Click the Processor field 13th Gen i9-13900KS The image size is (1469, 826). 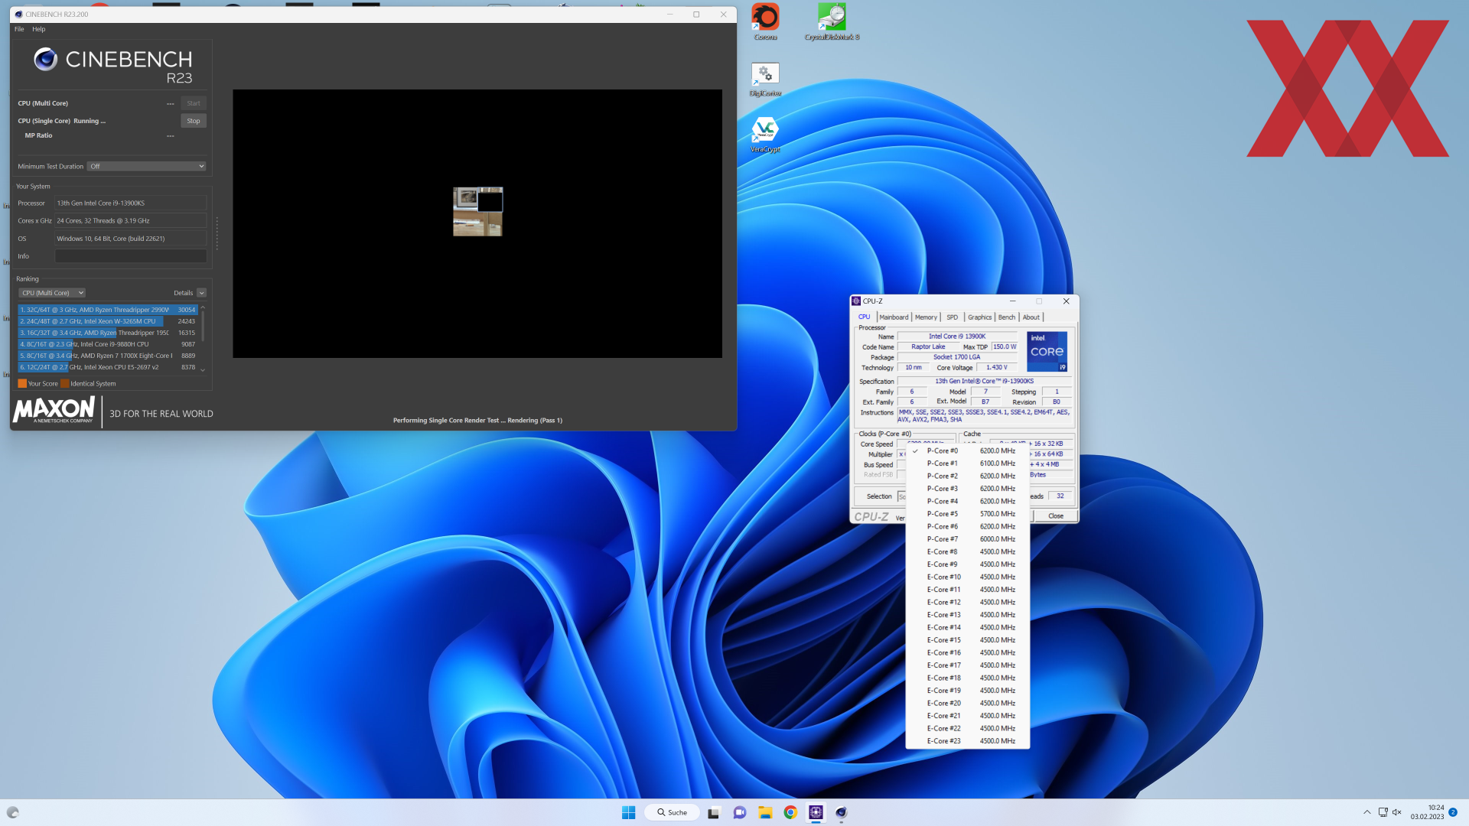tap(130, 203)
